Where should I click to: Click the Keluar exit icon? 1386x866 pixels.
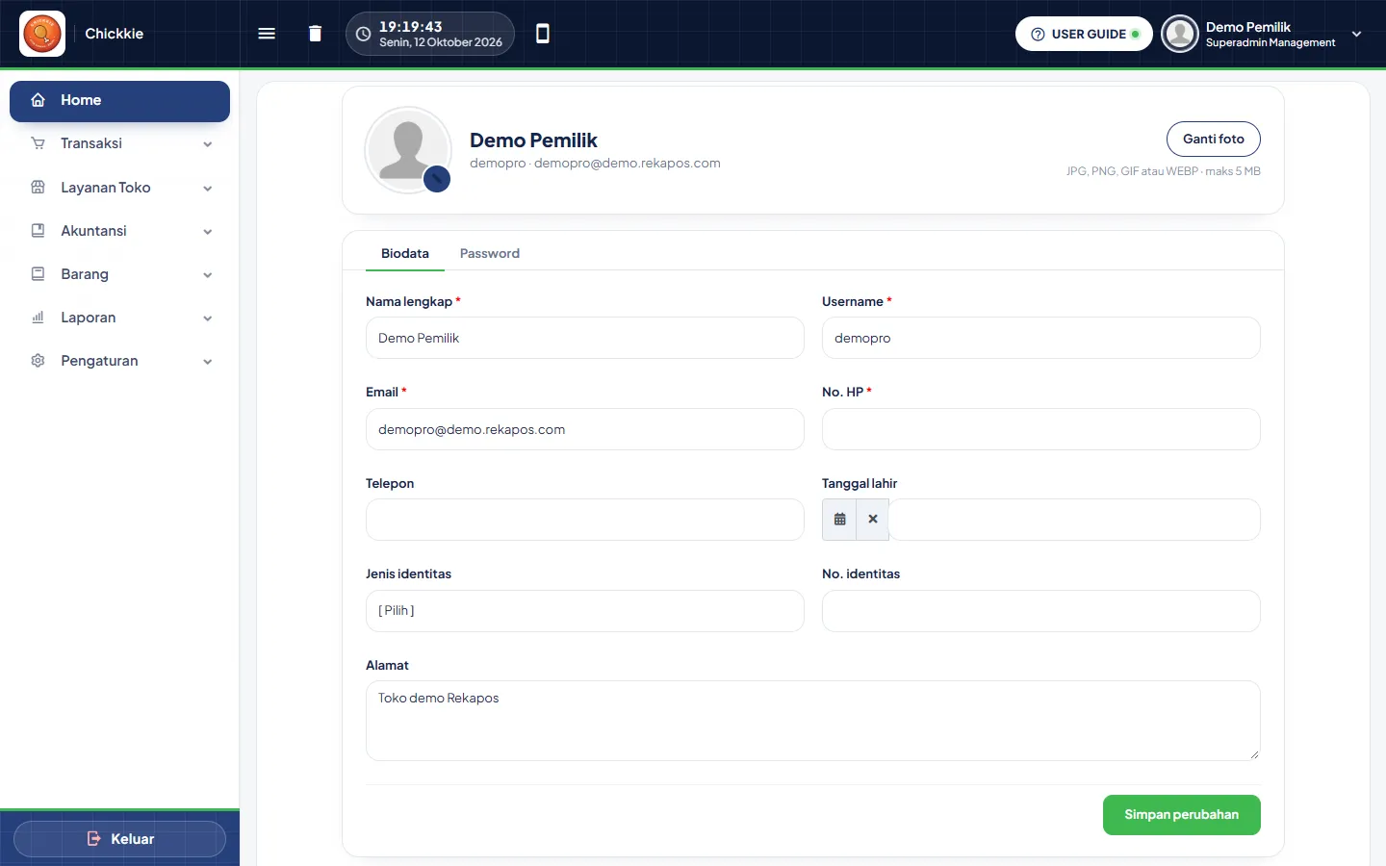pyautogui.click(x=93, y=839)
